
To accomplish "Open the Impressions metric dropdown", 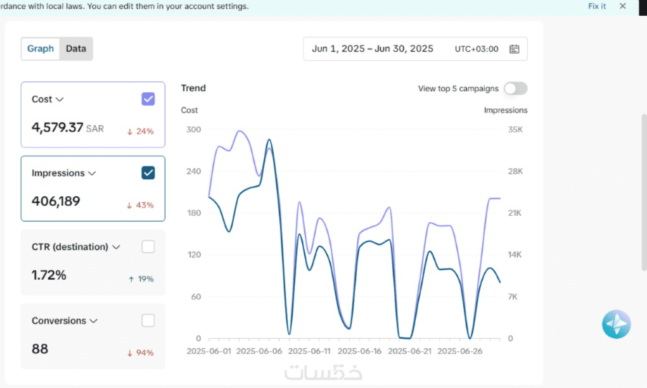I will pyautogui.click(x=92, y=173).
